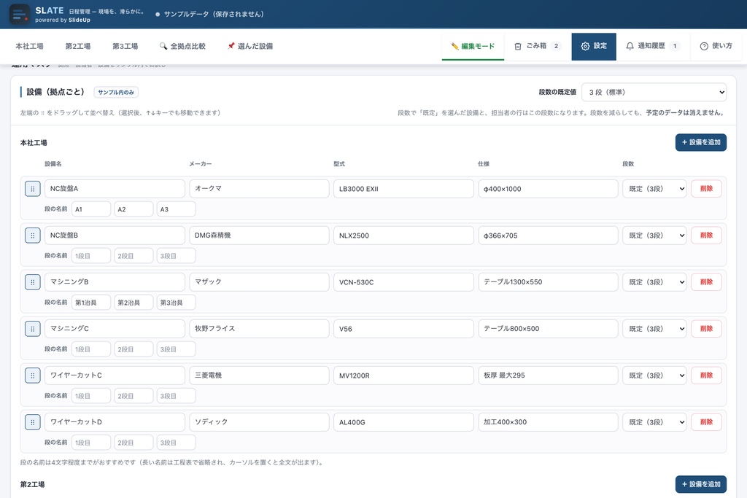Image resolution: width=747 pixels, height=498 pixels.
Task: Open 段数 dropdown for ワイヤーカットC
Action: click(x=654, y=376)
